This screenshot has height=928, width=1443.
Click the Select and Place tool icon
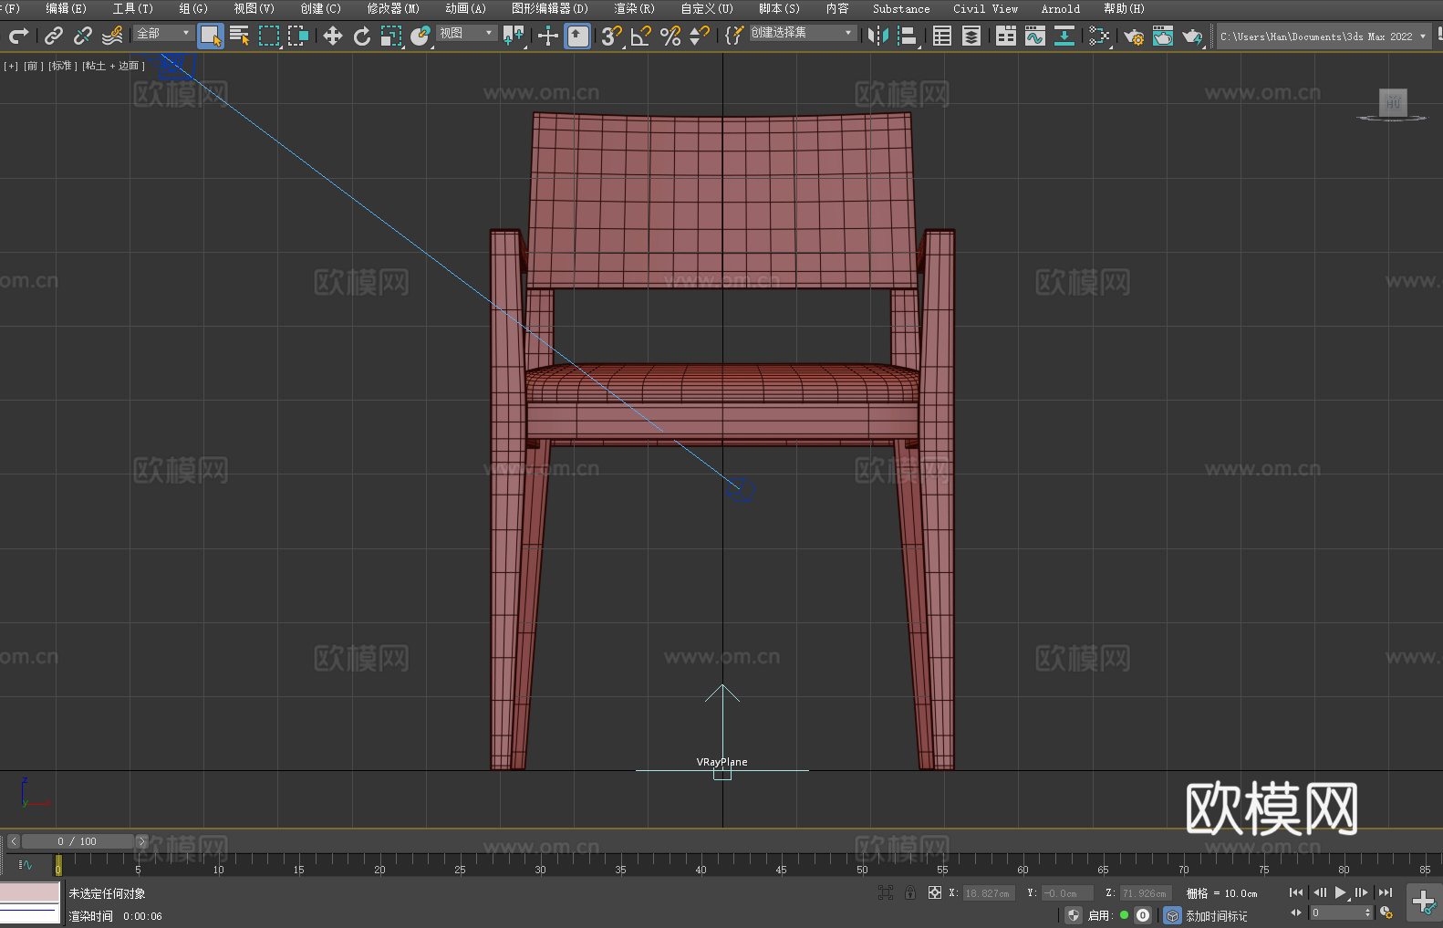click(420, 36)
